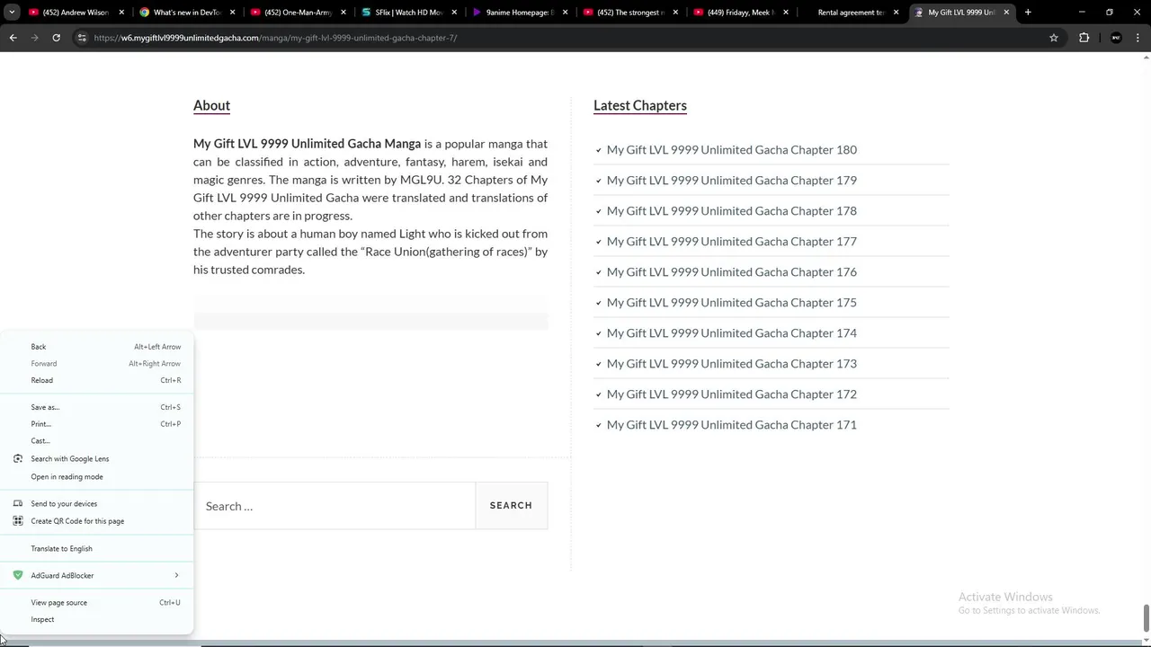This screenshot has width=1151, height=647.
Task: Open Chapter 179 link
Action: point(731,181)
